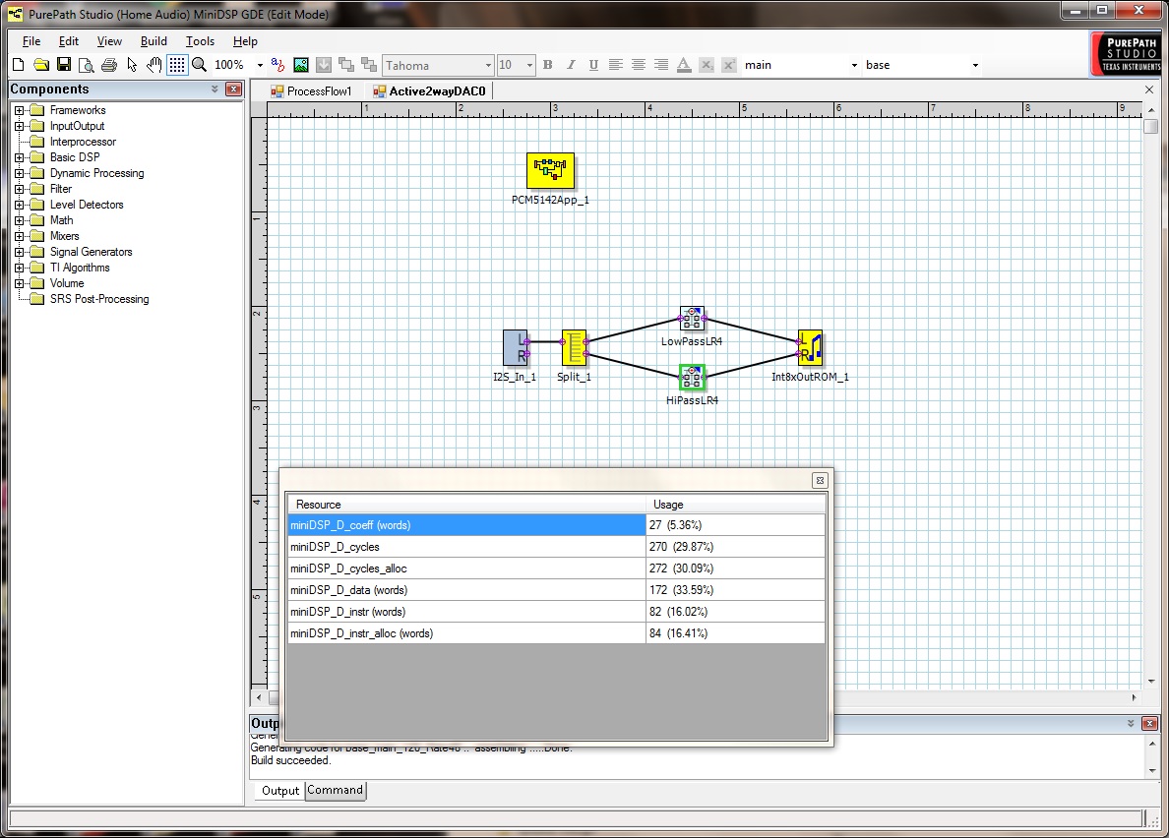Select the LowPassLR4 filter block
1169x838 pixels.
coord(692,318)
